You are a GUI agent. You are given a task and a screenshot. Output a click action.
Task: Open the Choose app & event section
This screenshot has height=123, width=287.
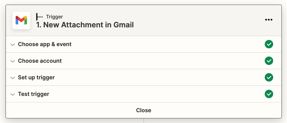[144, 44]
